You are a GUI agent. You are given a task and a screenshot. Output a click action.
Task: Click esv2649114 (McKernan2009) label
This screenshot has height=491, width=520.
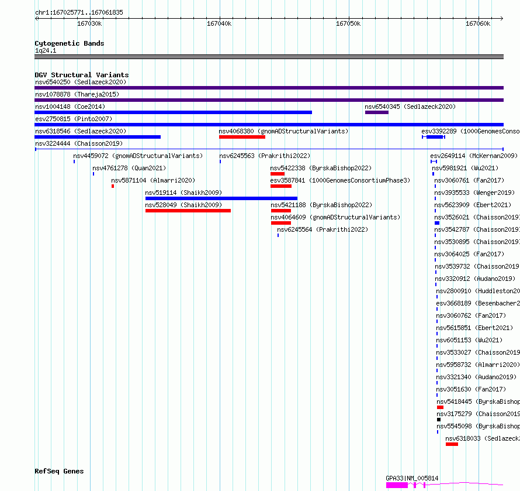click(474, 156)
